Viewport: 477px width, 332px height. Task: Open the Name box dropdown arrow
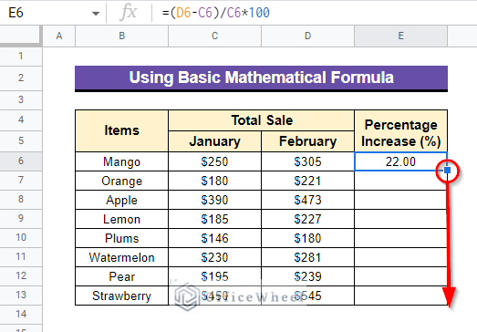(x=96, y=14)
